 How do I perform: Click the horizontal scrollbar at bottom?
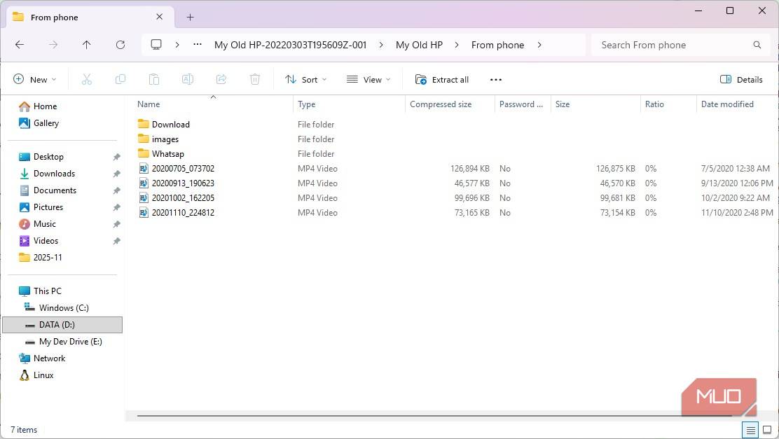tap(420, 415)
